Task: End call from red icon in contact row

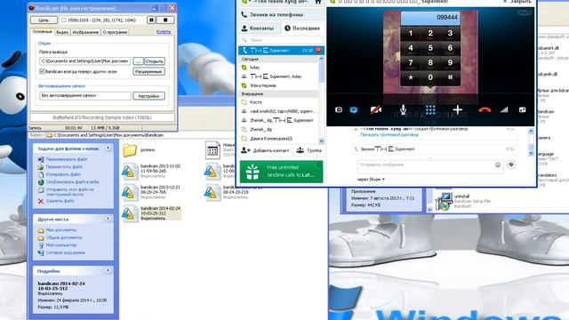Action: coord(318,50)
